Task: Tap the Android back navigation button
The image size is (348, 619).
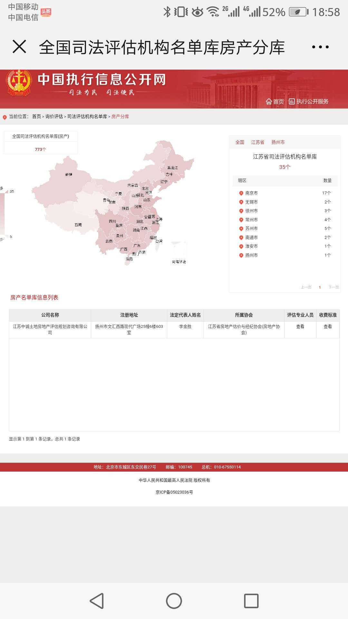Action: pos(97,601)
